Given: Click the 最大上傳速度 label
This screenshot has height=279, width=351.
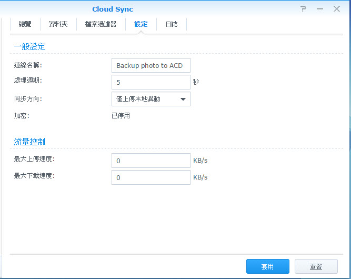Looking at the screenshot, I should click(34, 159).
